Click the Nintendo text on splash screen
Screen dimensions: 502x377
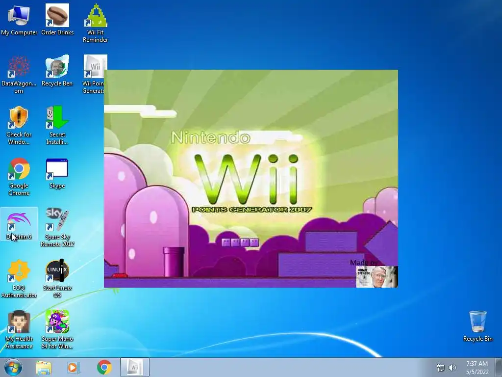pyautogui.click(x=210, y=137)
